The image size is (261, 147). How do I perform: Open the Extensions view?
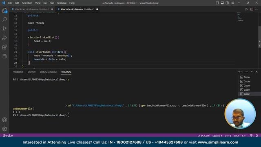[4, 47]
